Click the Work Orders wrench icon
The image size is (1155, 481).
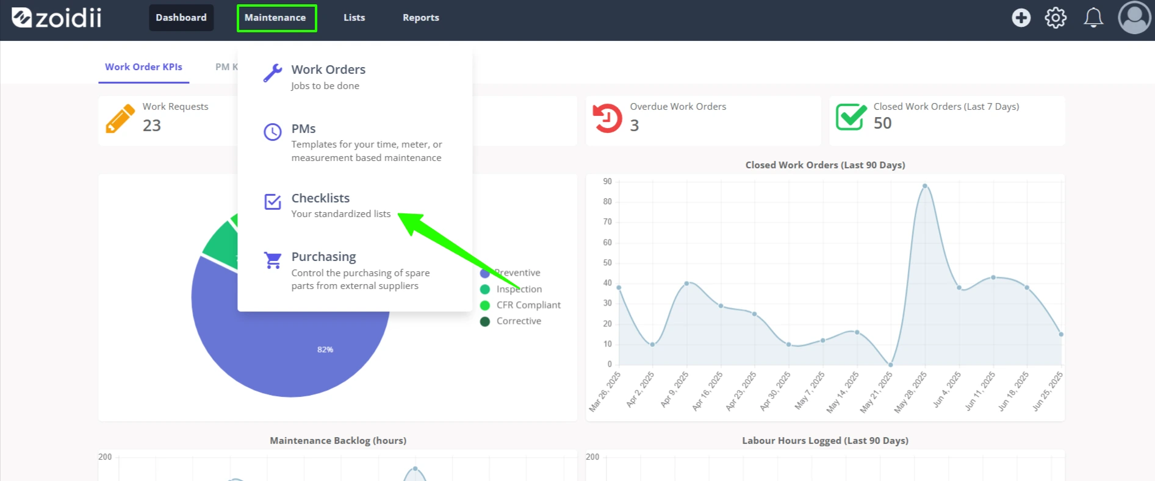[273, 73]
